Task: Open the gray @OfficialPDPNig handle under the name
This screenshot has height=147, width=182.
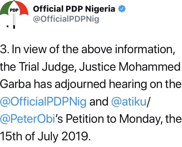Action: coord(66,19)
